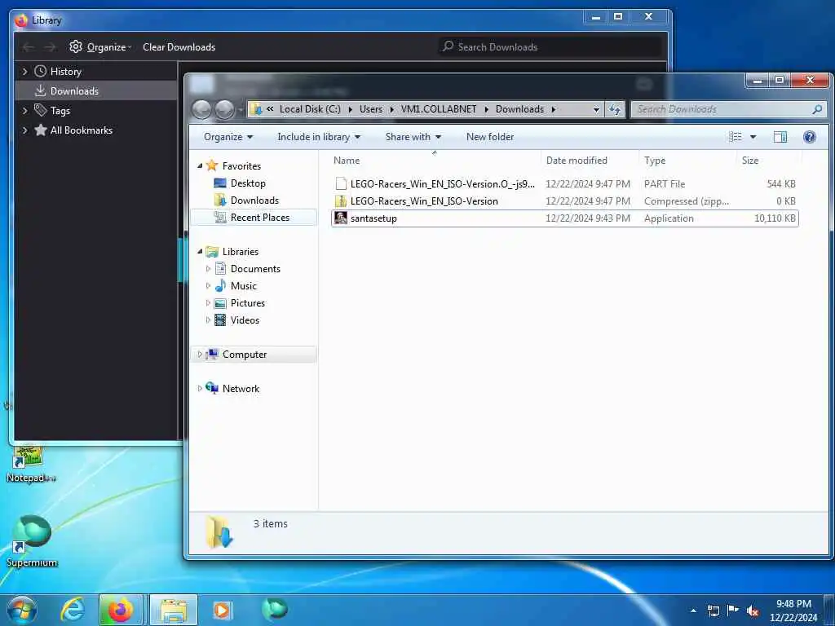835x626 pixels.
Task: Open the view options dropdown arrow
Action: point(753,137)
